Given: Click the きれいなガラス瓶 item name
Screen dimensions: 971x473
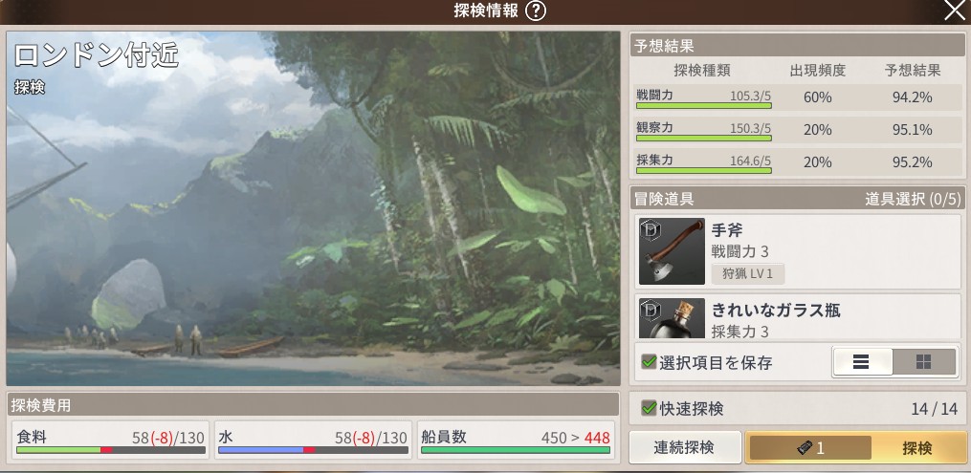Looking at the screenshot, I should 776,310.
